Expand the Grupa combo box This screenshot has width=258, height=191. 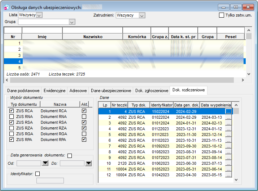(x=72, y=22)
